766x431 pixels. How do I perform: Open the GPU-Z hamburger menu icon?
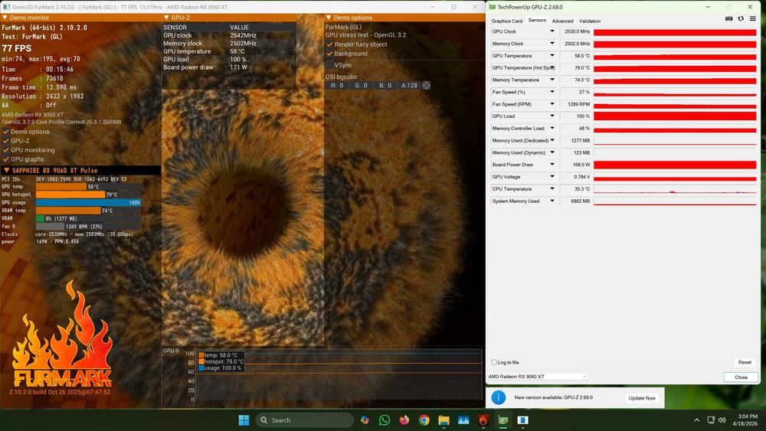pyautogui.click(x=753, y=18)
